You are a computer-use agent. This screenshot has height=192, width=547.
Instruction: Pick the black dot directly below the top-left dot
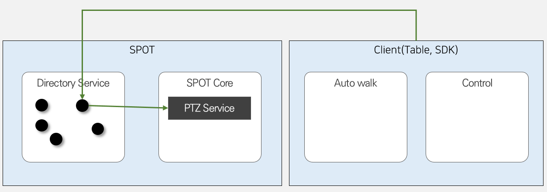pos(41,125)
